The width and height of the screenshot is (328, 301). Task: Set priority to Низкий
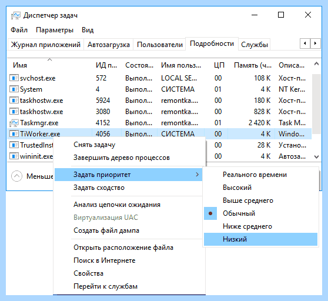[260, 239]
